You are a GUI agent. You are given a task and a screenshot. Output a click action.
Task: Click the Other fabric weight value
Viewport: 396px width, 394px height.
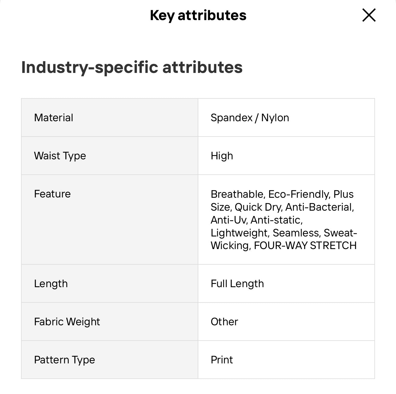coord(224,322)
